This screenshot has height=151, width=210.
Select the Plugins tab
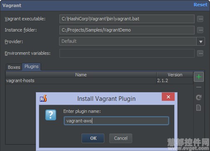point(32,67)
